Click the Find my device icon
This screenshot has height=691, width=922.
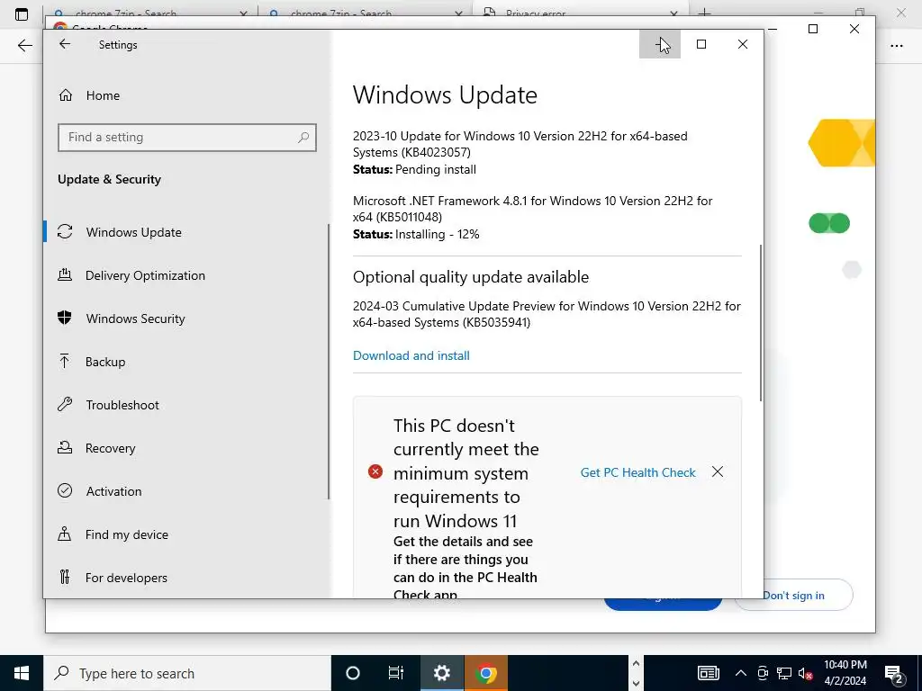tap(65, 534)
